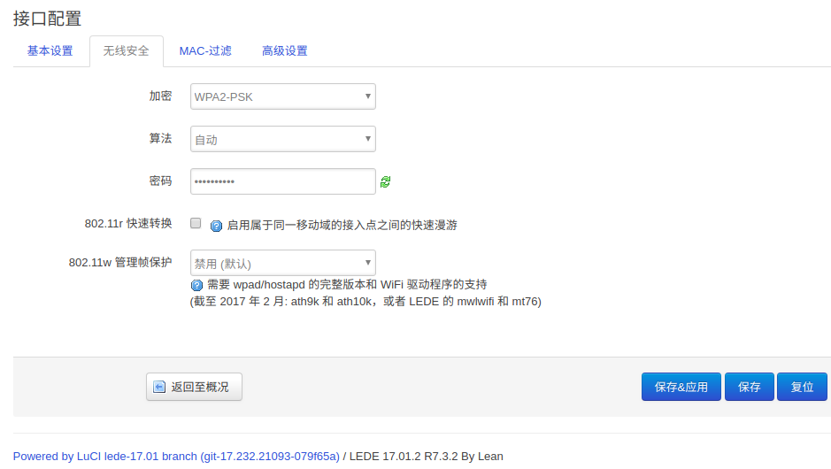Enable the 802.11r 快速转换 checkbox

point(196,224)
